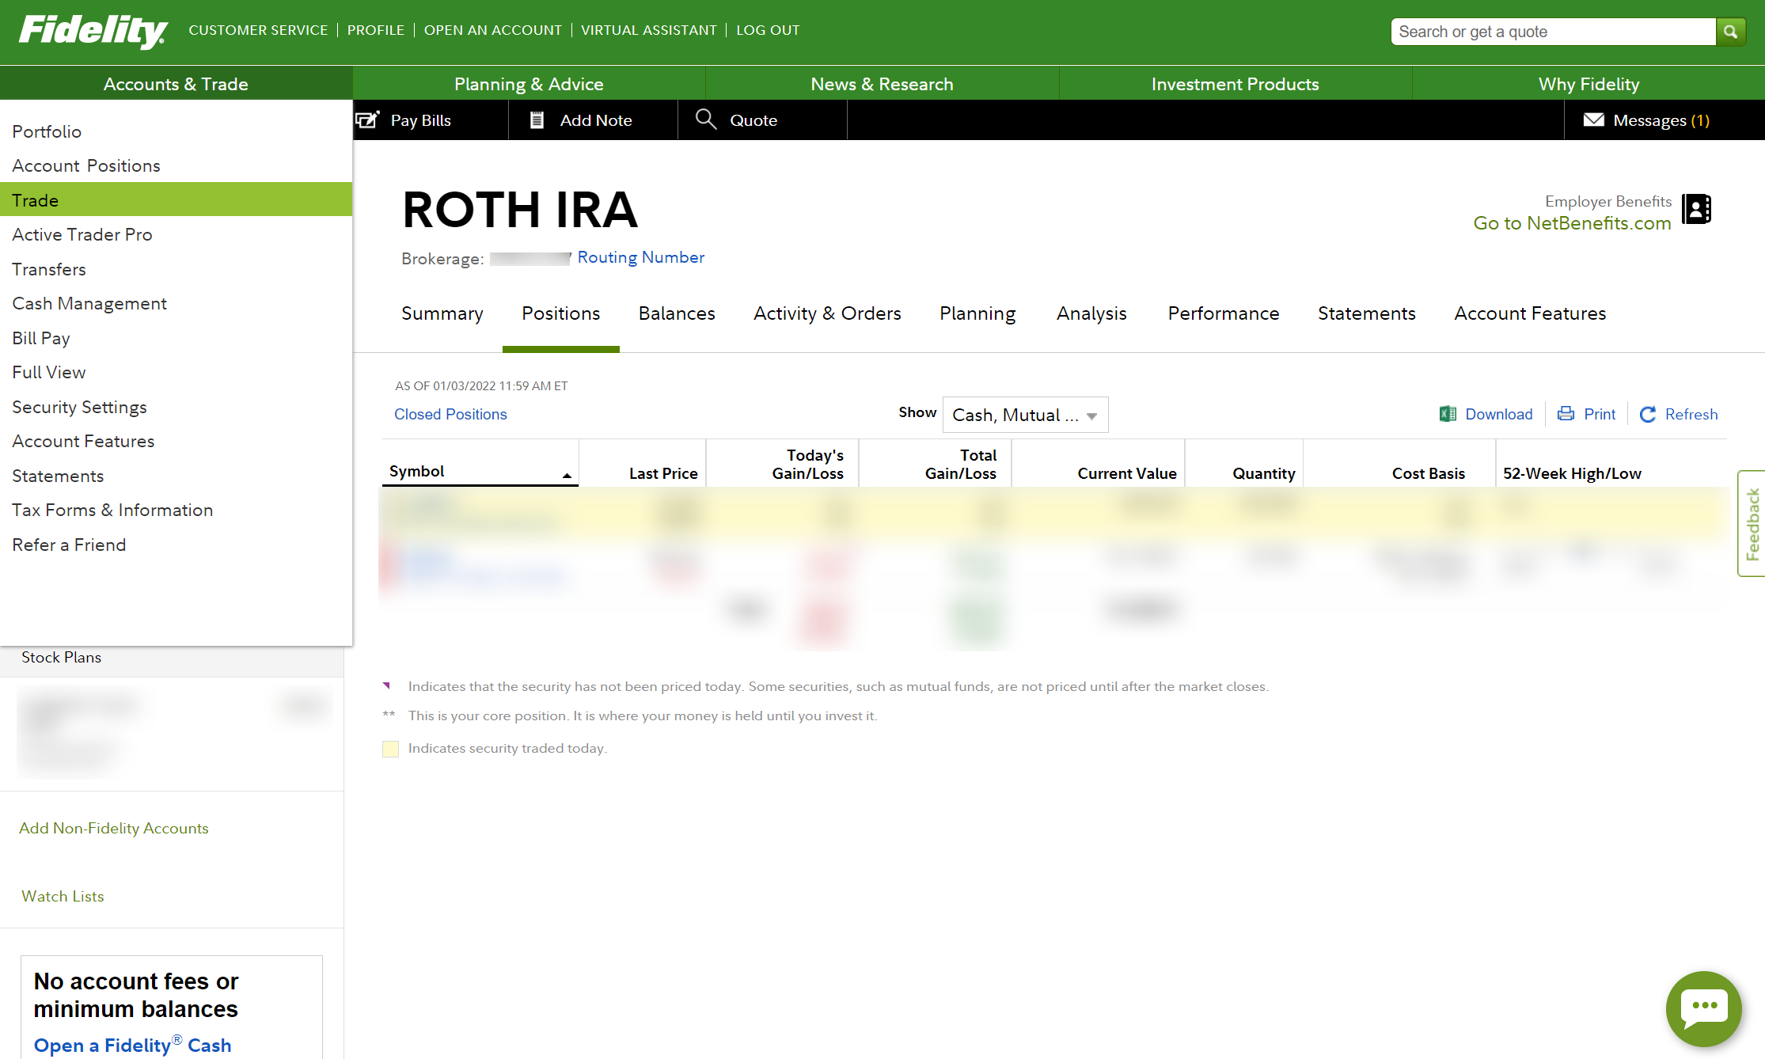Click the search or get a quote field
The image size is (1765, 1059).
(1553, 32)
